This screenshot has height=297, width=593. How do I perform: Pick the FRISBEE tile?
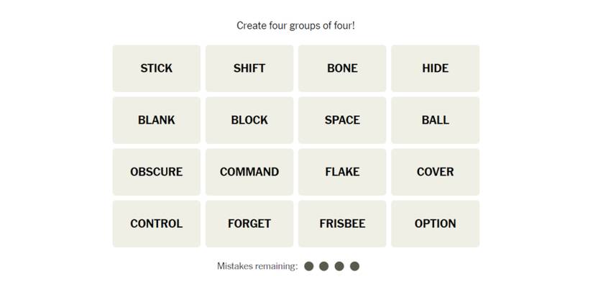(x=342, y=224)
